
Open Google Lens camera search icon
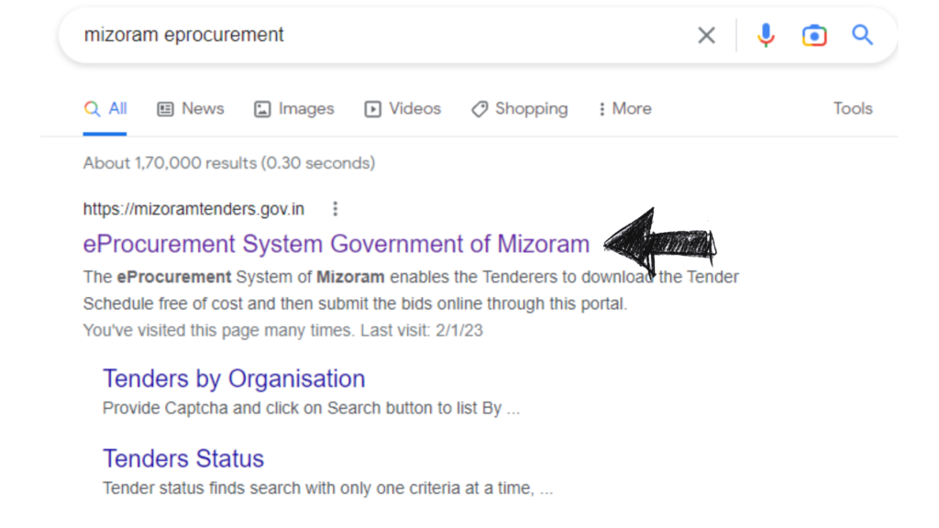coord(814,36)
